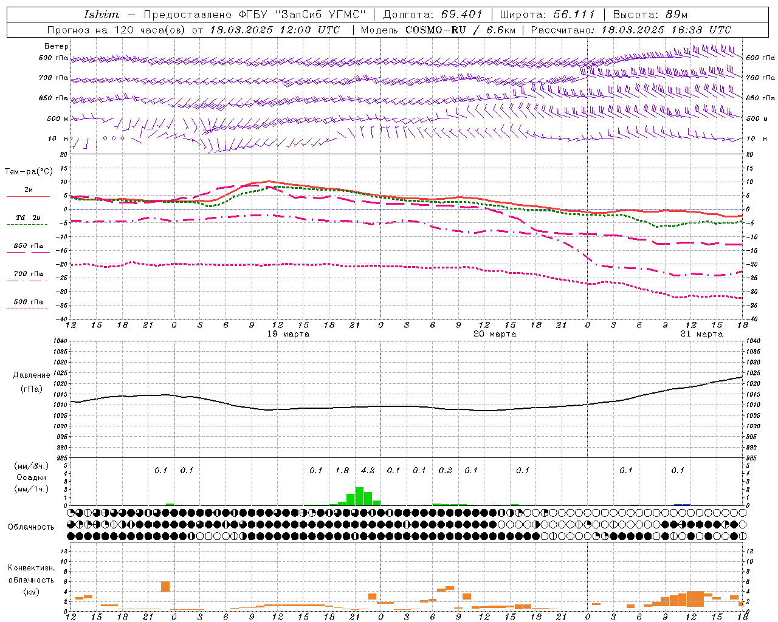Viewport: 778px width, 622px height.
Task: Click the "Рассчитано: 18.03.2025 16:38 UTC" text
Action: (x=631, y=30)
